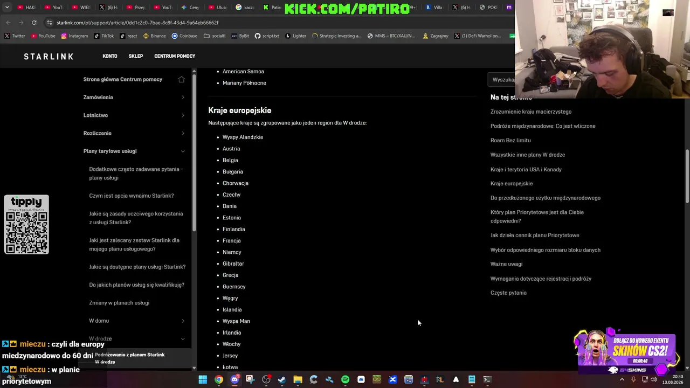Open the clock and date in taskbar
The height and width of the screenshot is (388, 690).
674,379
